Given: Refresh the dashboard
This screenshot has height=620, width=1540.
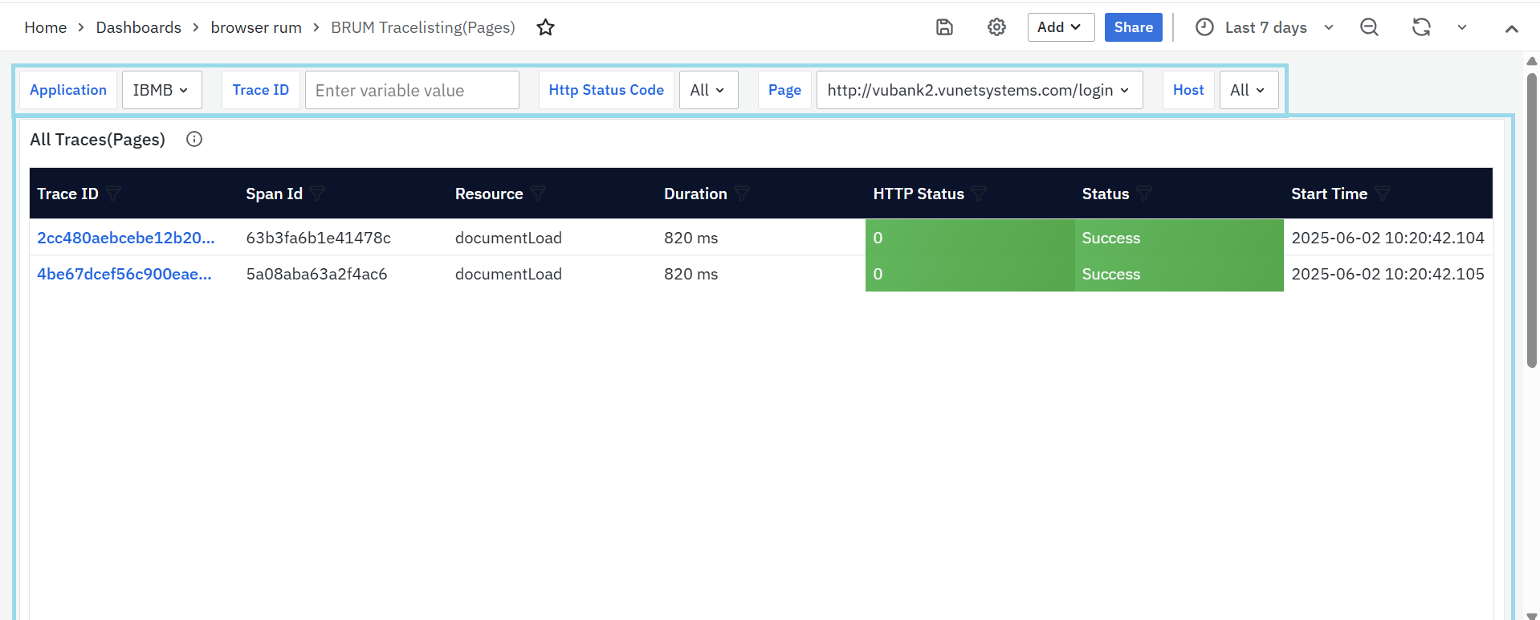Looking at the screenshot, I should pyautogui.click(x=1421, y=27).
